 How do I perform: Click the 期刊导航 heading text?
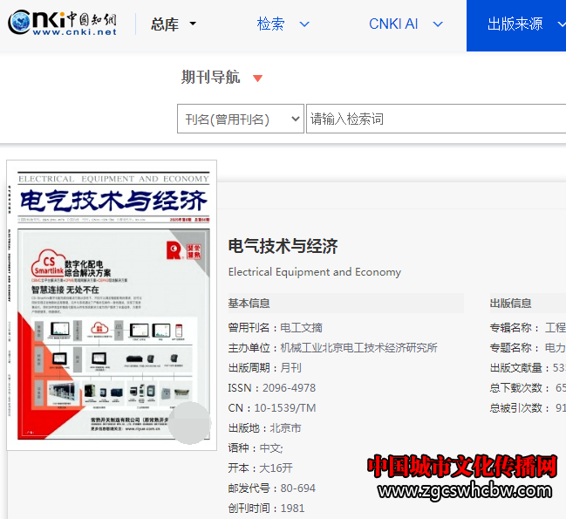click(x=210, y=78)
